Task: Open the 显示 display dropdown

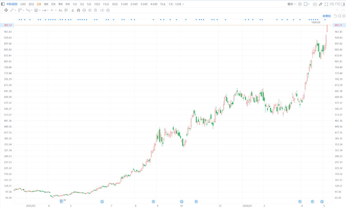Action: (x=292, y=4)
